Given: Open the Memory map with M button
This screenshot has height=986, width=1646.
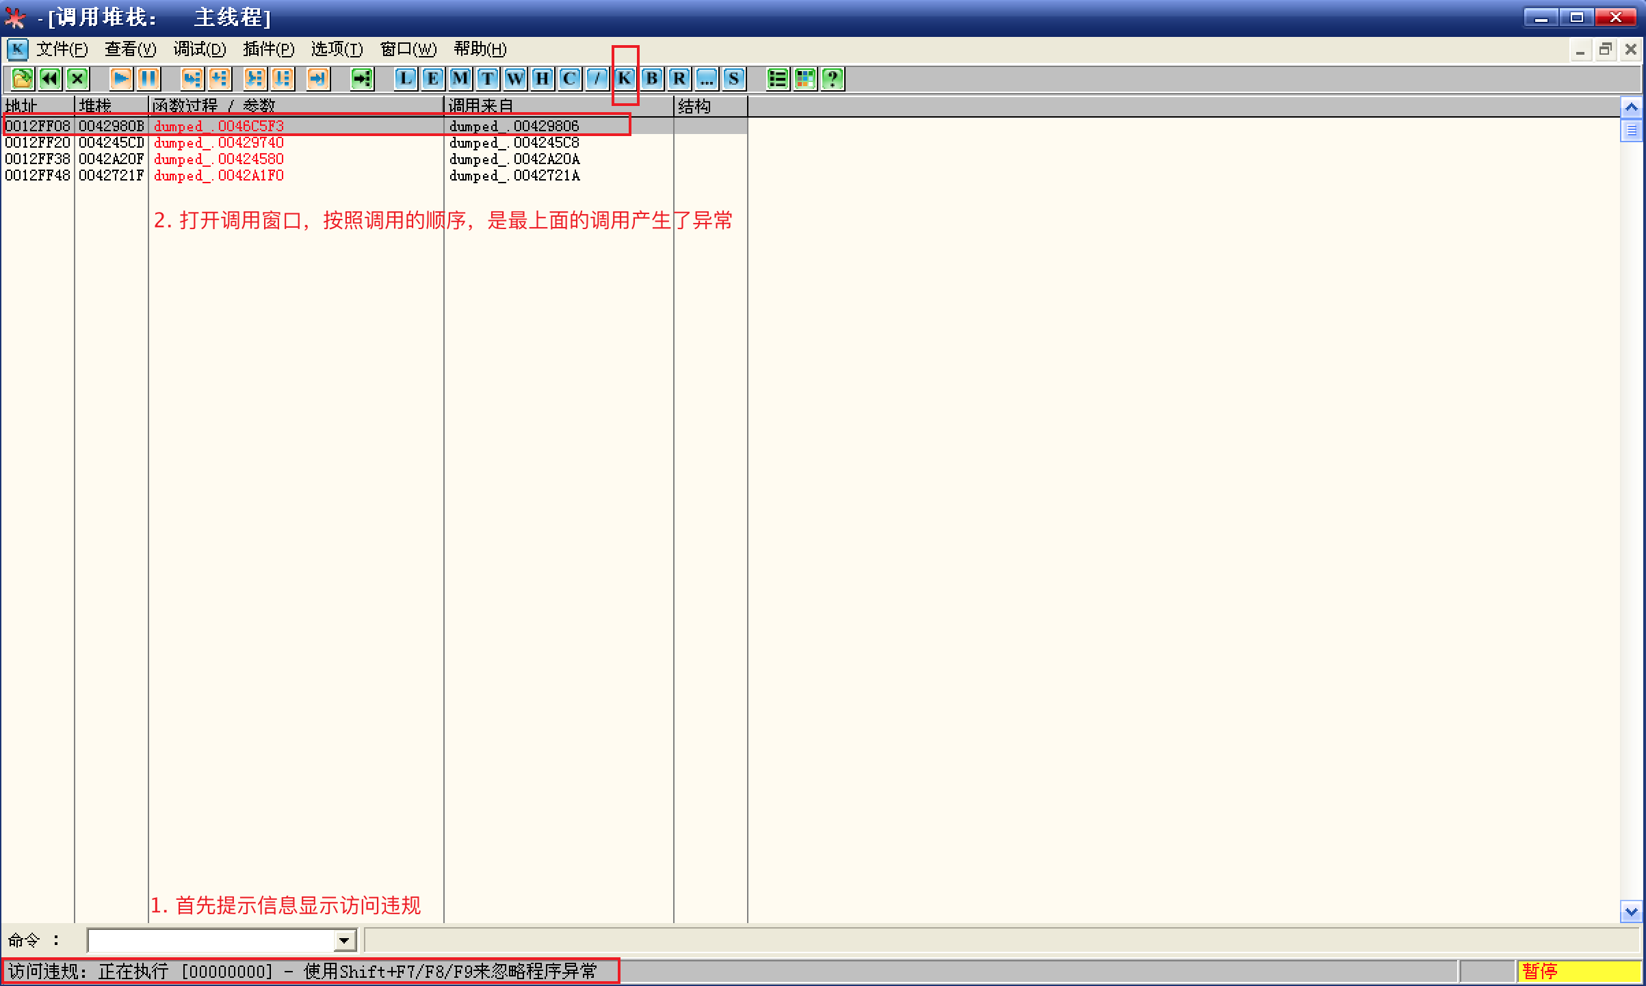Looking at the screenshot, I should pos(460,79).
